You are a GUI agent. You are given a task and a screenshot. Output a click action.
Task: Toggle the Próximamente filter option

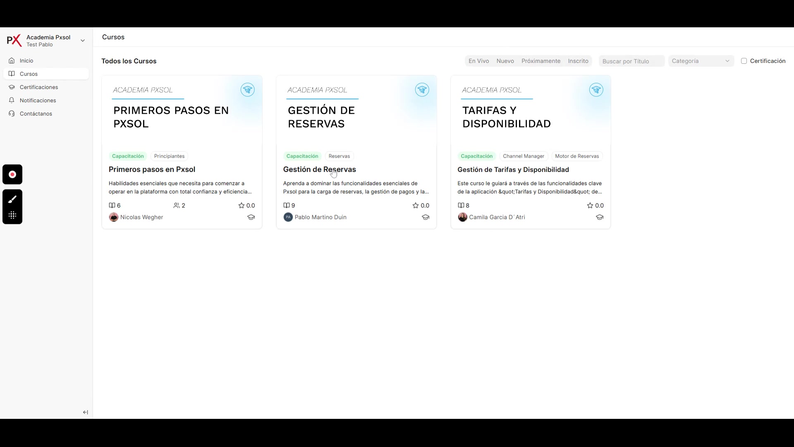point(540,61)
